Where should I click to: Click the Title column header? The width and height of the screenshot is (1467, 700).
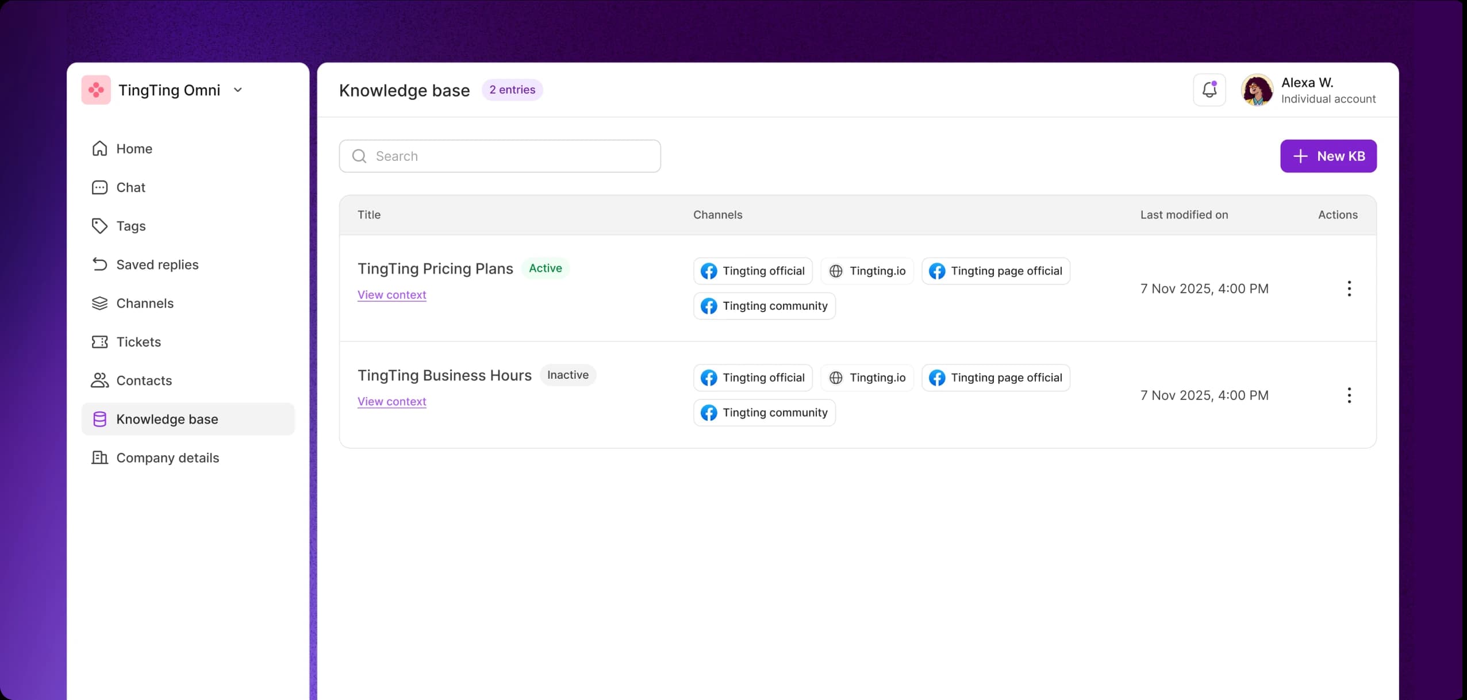pos(369,215)
